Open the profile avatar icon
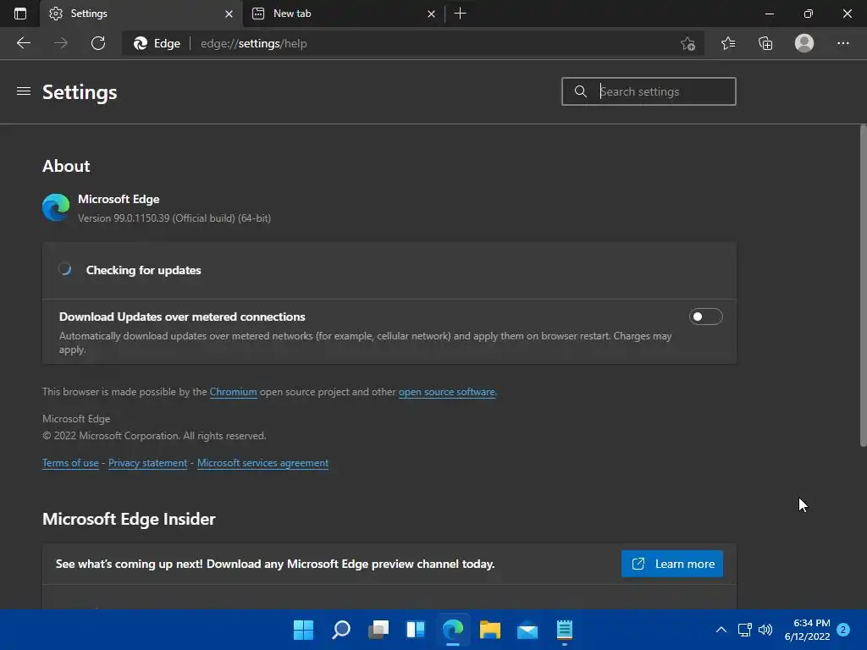Image resolution: width=867 pixels, height=650 pixels. [804, 43]
